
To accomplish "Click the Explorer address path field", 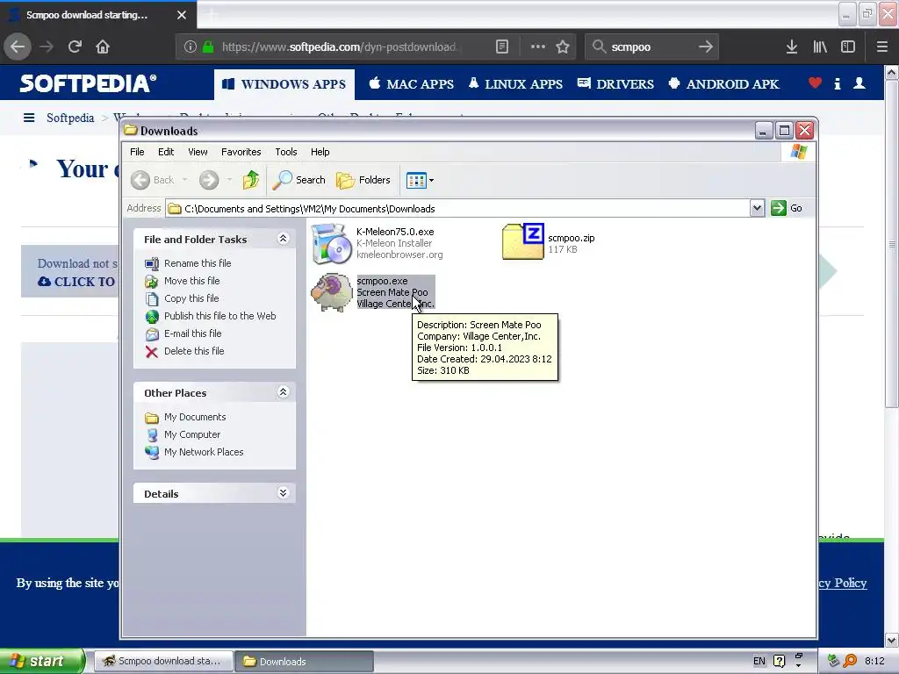I will pyautogui.click(x=457, y=209).
